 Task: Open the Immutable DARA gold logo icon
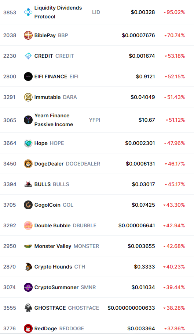28,97
